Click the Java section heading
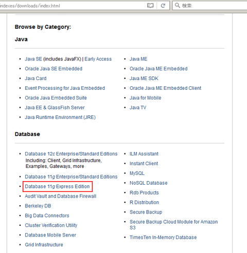 [21, 40]
